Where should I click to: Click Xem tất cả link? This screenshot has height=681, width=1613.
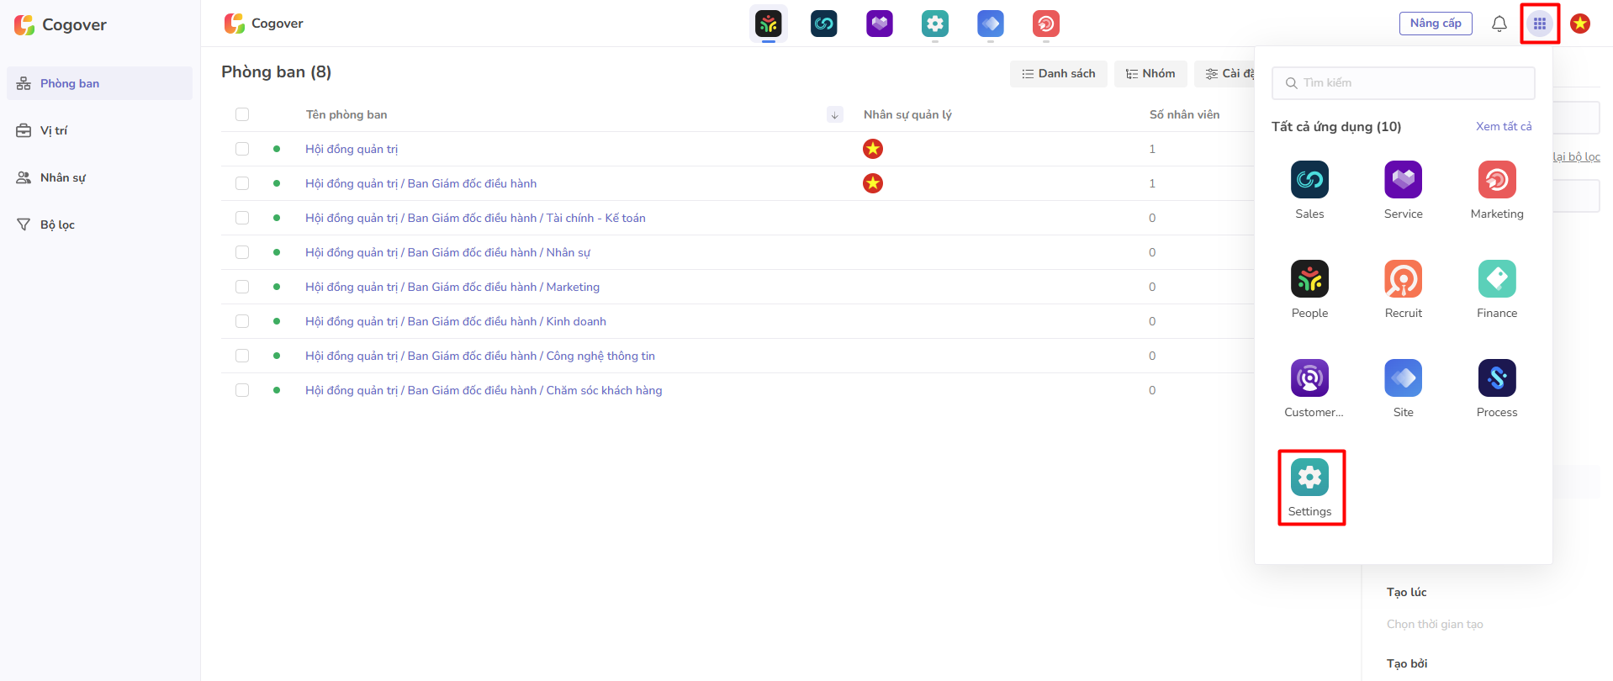pyautogui.click(x=1504, y=126)
